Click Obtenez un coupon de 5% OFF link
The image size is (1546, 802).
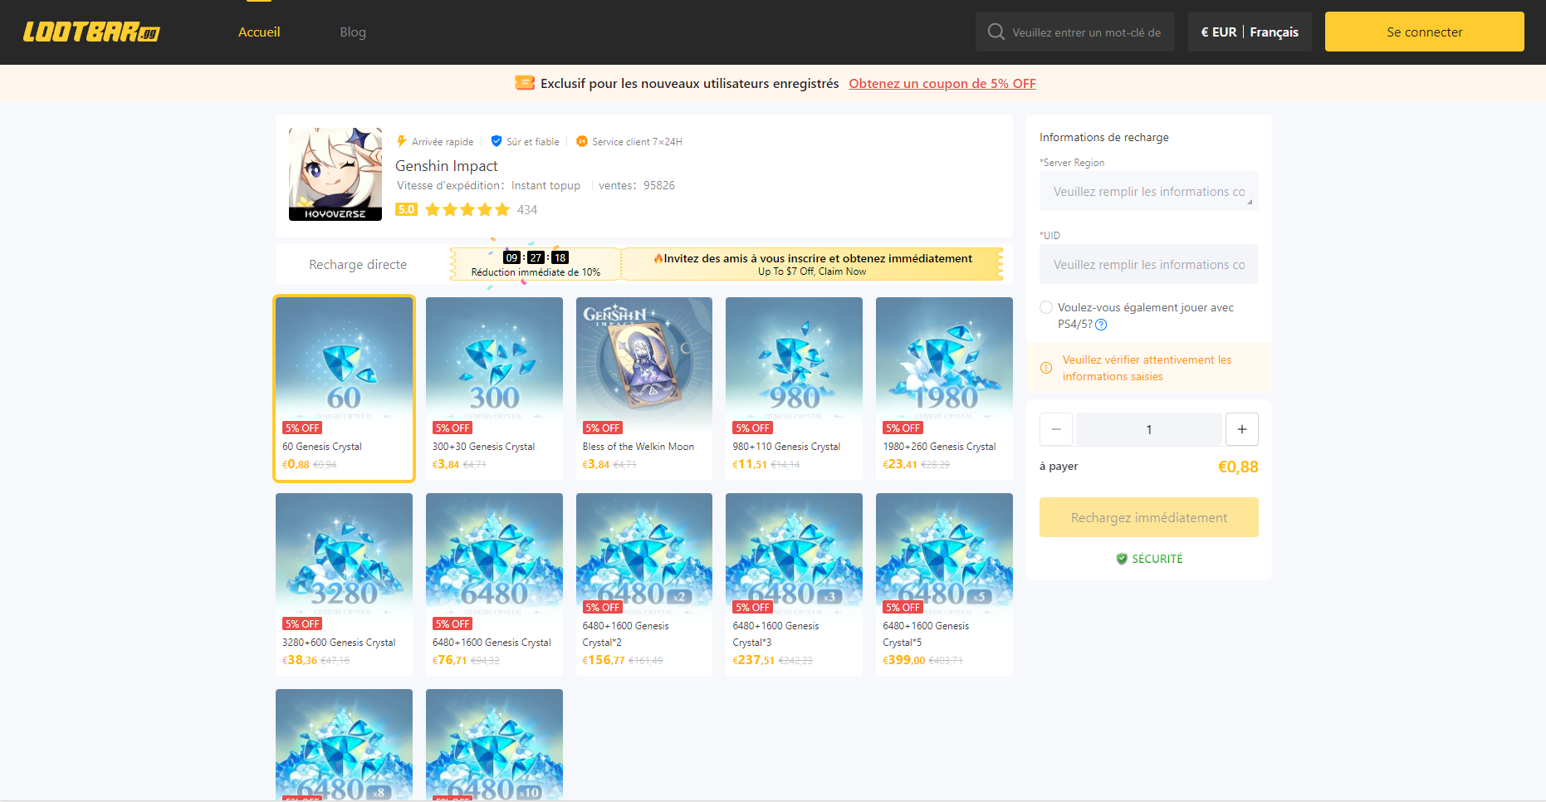point(942,83)
